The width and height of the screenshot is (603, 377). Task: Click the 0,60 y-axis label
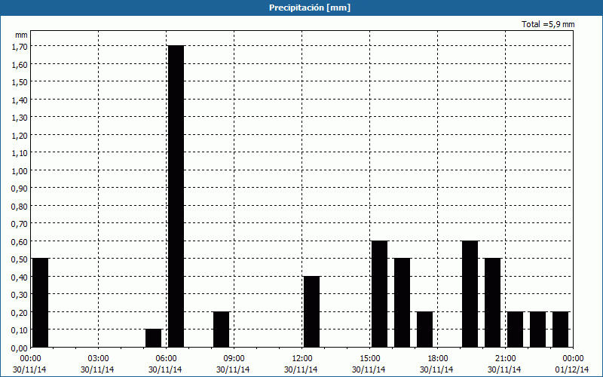[x=20, y=242]
